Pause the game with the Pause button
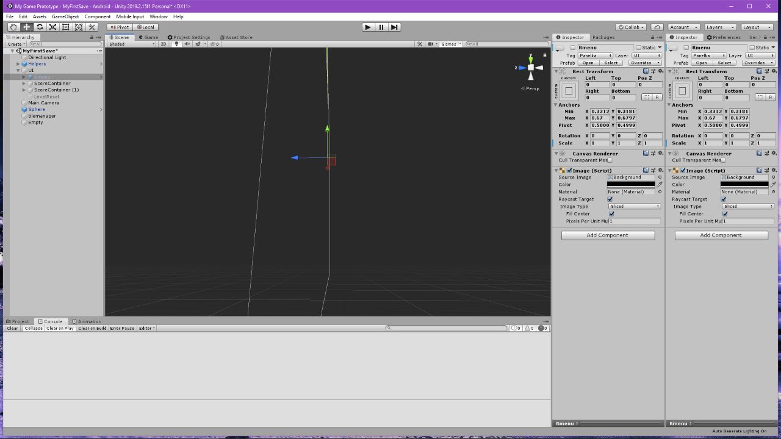The width and height of the screenshot is (781, 439). tap(381, 27)
